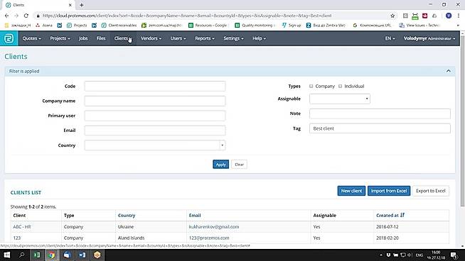Open the Files menu item
The image size is (465, 261).
click(x=101, y=38)
